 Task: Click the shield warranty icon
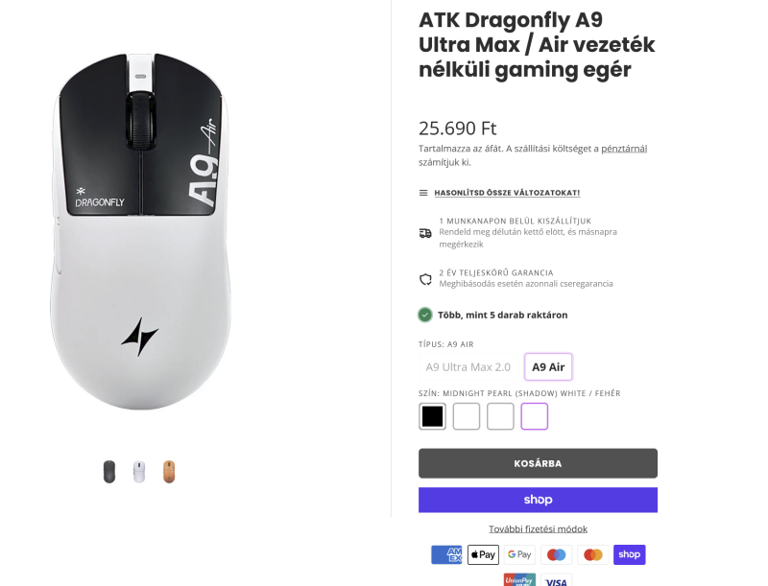click(x=425, y=279)
